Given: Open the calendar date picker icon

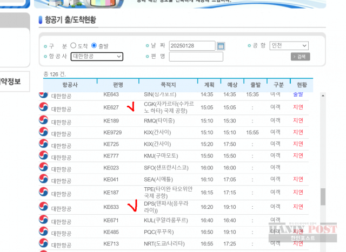Looking at the screenshot, I should point(221,46).
